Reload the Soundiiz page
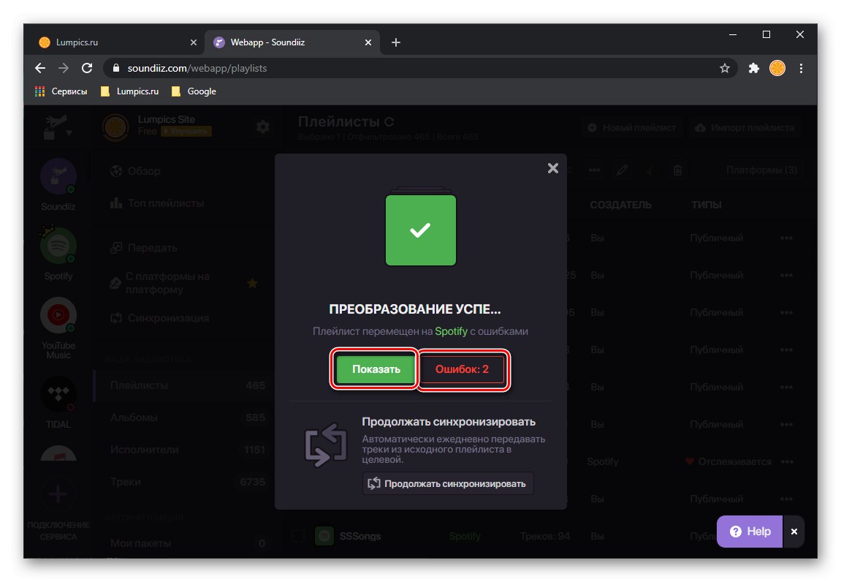Image resolution: width=841 pixels, height=582 pixels. pyautogui.click(x=87, y=68)
